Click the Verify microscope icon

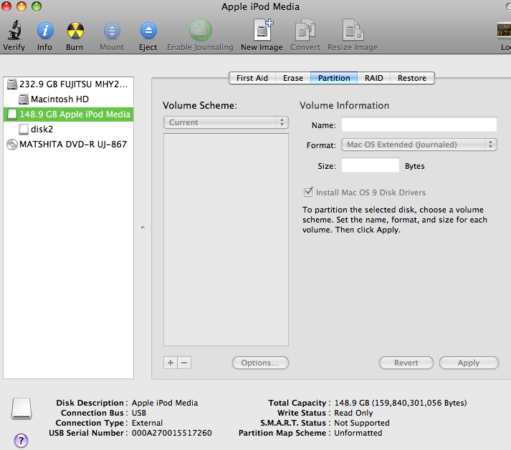click(14, 30)
